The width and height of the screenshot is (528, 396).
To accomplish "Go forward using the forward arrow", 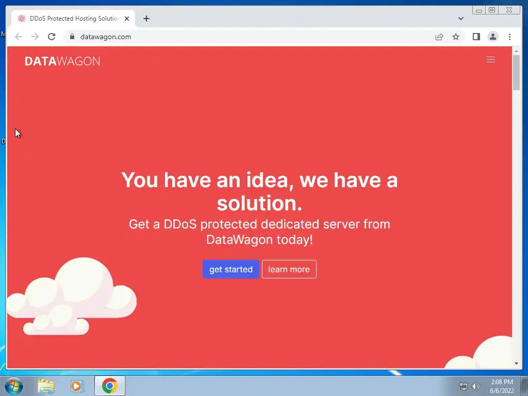I will 35,37.
